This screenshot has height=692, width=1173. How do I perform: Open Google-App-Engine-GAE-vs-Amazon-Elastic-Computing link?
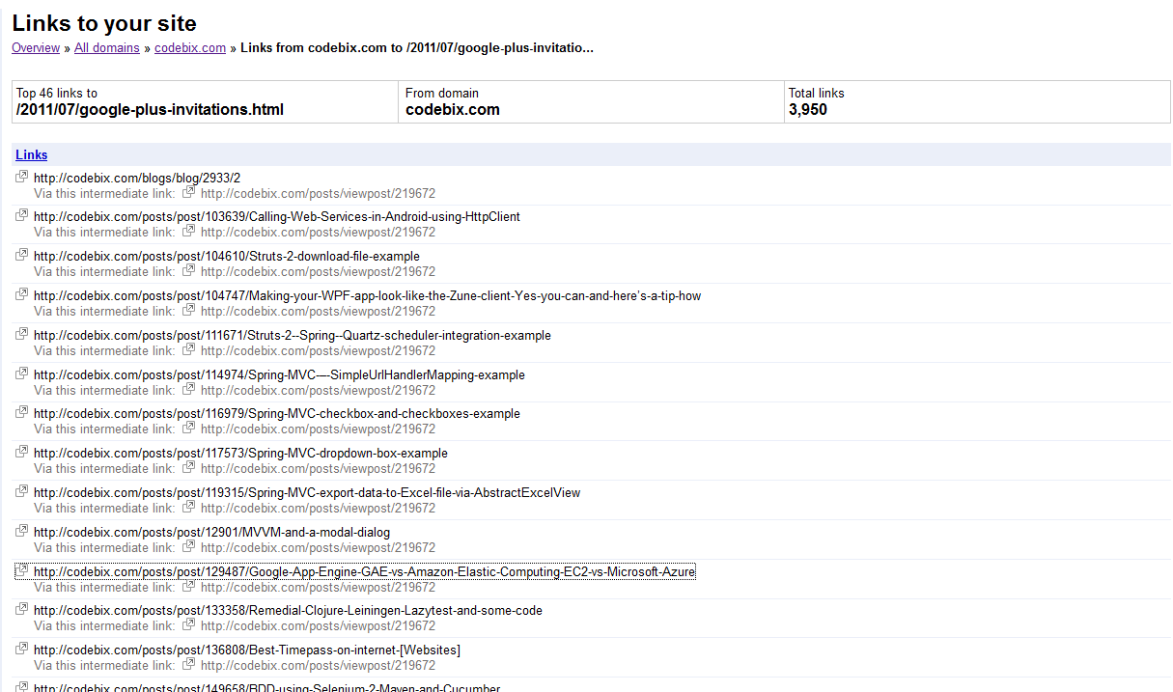click(365, 572)
